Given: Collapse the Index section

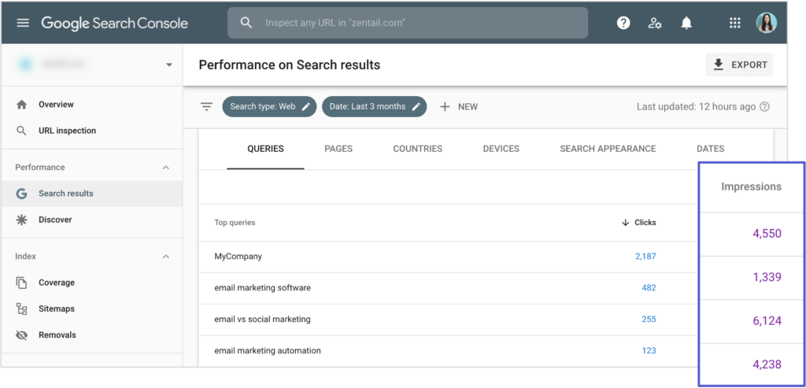Looking at the screenshot, I should coord(165,257).
